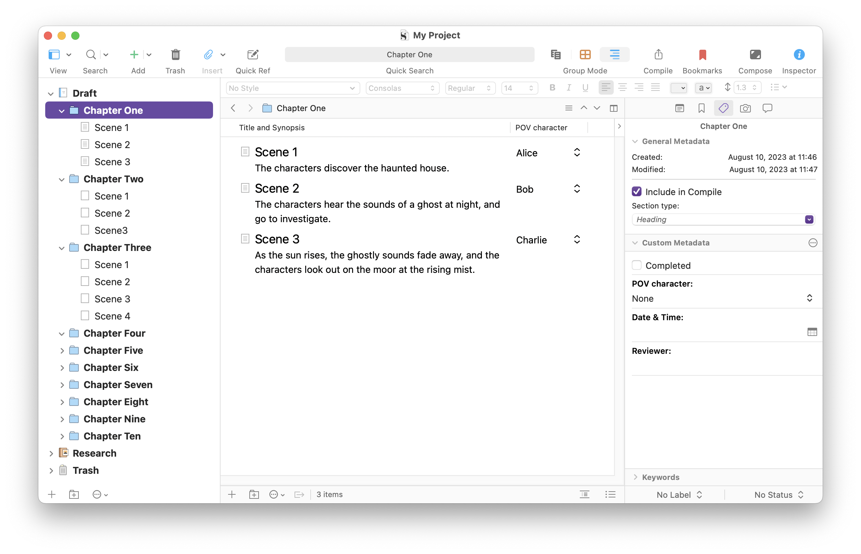Screen dimensions: 861x554
Task: Open the No Status popup
Action: click(x=778, y=495)
